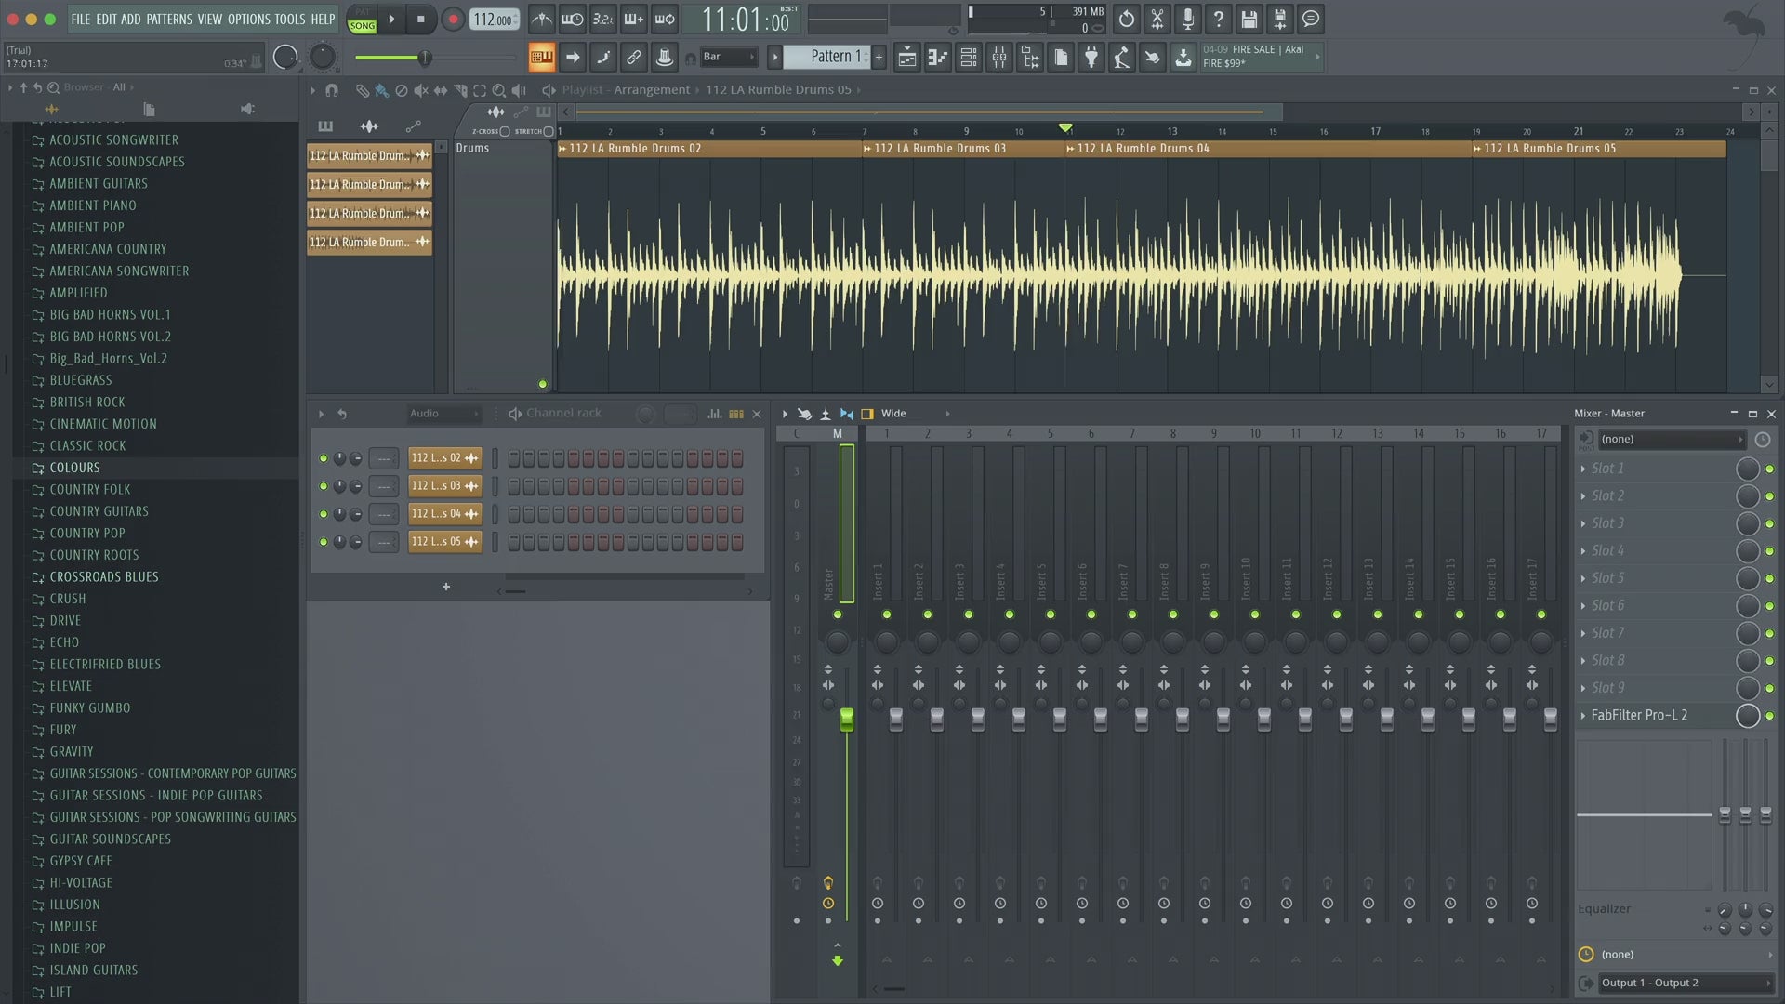Image resolution: width=1785 pixels, height=1004 pixels.
Task: Toggle mute LED on Insert 1 track
Action: (x=887, y=614)
